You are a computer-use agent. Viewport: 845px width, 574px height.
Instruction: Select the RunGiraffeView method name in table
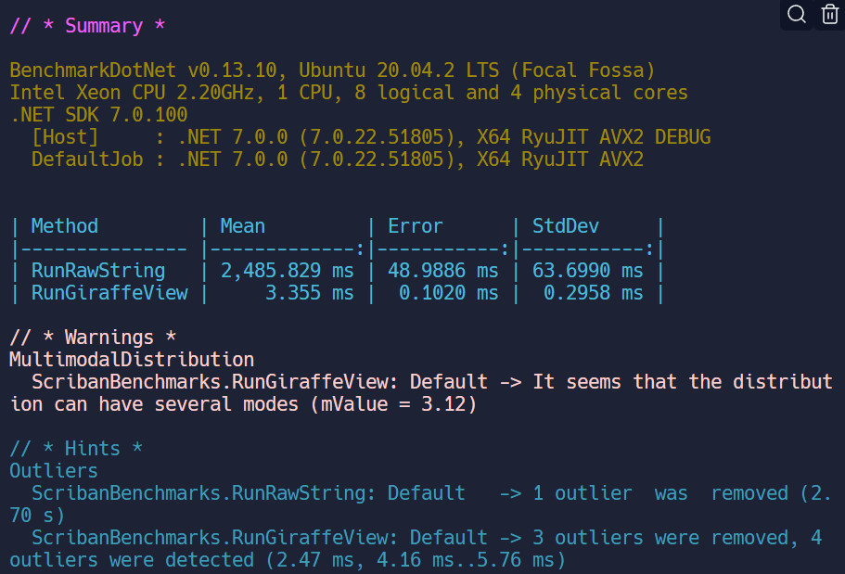tap(109, 293)
